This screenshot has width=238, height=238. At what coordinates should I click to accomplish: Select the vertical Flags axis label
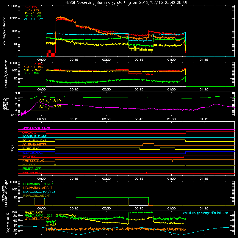pyautogui.click(x=12, y=148)
